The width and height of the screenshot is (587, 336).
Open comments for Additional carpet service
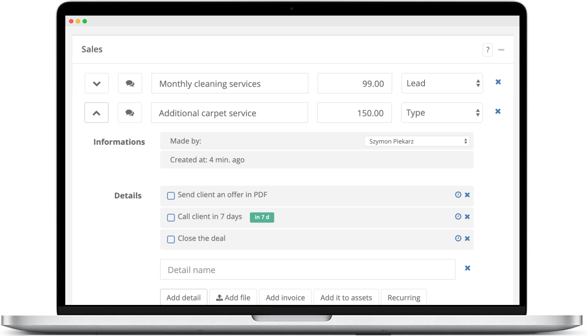pyautogui.click(x=130, y=113)
